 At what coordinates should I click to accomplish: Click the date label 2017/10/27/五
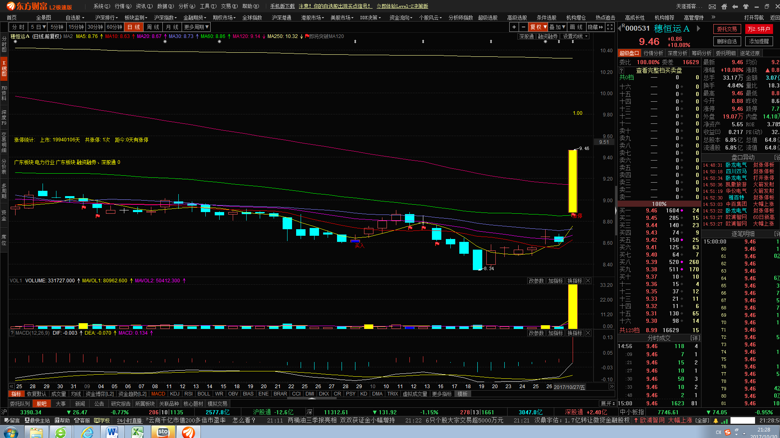click(x=569, y=387)
